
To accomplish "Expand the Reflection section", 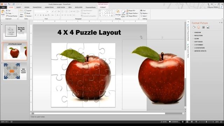I will point(198,36).
